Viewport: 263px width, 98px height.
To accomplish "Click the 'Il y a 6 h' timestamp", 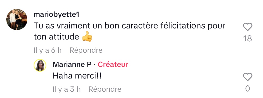I will click(48, 50).
